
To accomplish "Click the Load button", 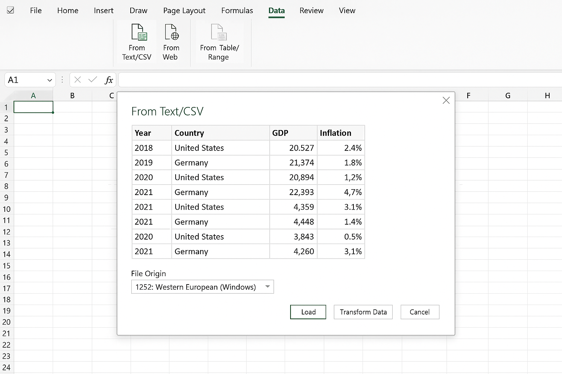I will pyautogui.click(x=308, y=312).
